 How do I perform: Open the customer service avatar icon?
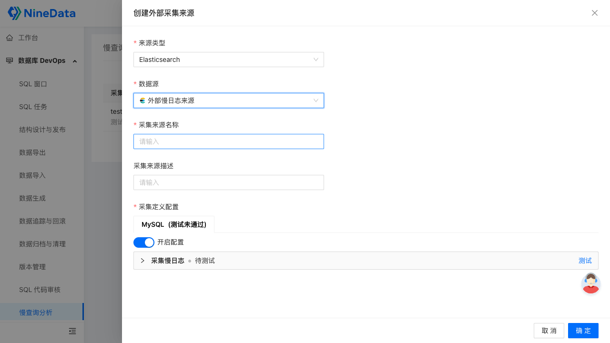coord(591,283)
